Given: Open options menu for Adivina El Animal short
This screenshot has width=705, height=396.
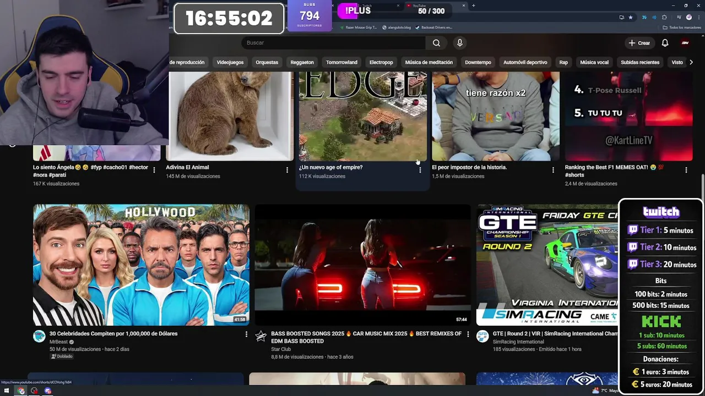Looking at the screenshot, I should coord(287,170).
